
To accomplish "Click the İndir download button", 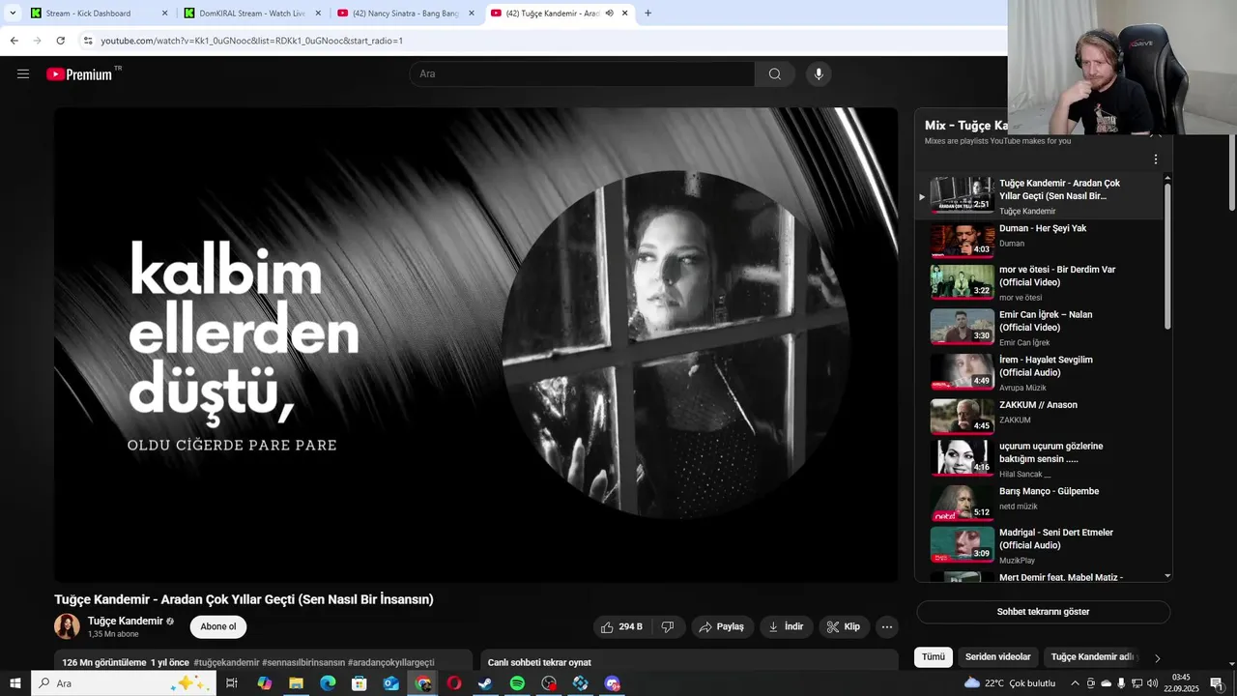I will [787, 627].
